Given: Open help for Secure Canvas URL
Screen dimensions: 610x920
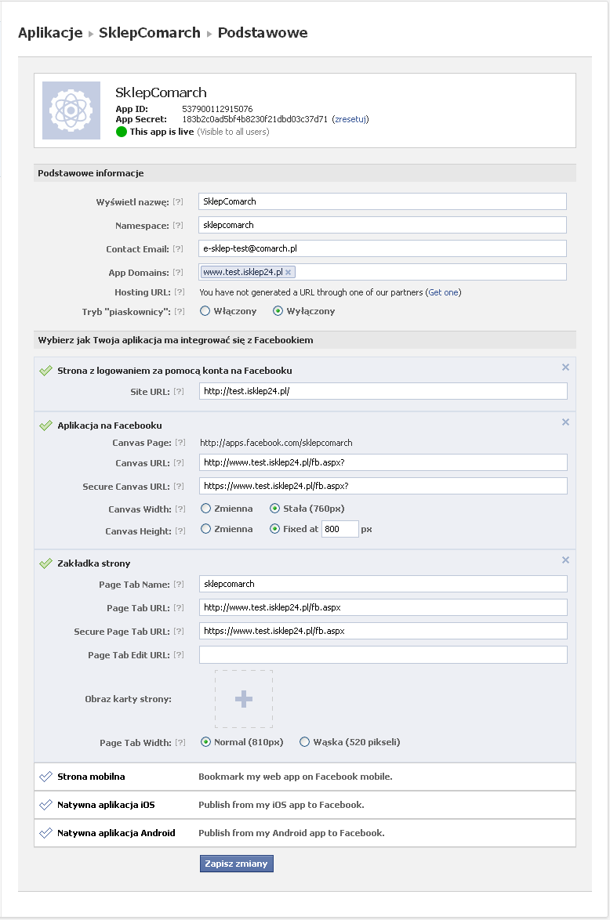Looking at the screenshot, I should [179, 487].
